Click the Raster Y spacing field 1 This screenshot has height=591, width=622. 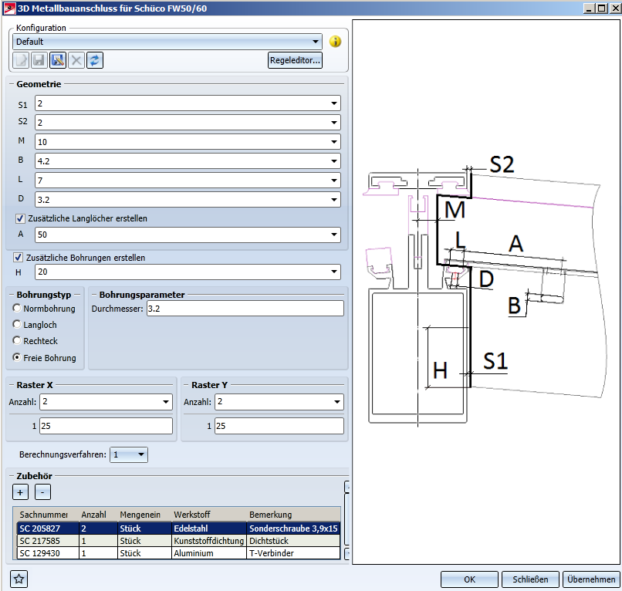click(279, 426)
